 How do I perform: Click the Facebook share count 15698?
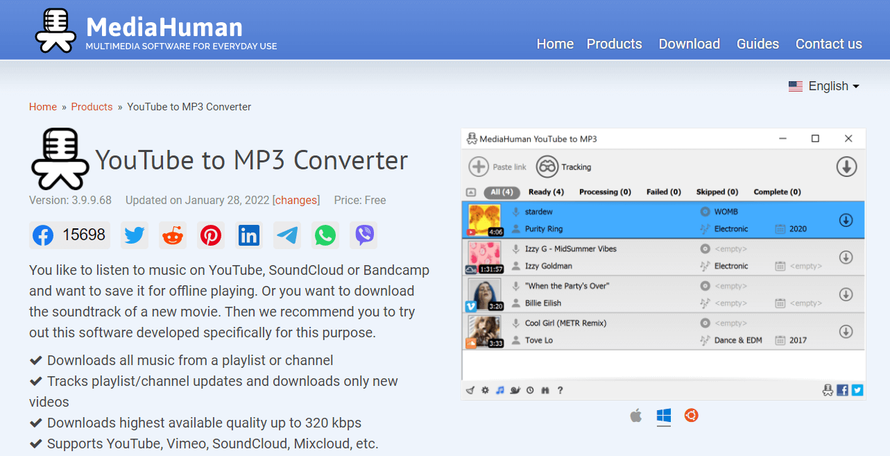[84, 235]
